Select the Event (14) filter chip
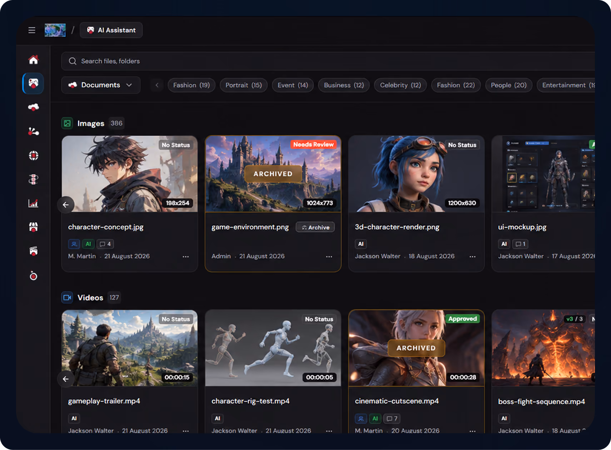 coord(293,85)
